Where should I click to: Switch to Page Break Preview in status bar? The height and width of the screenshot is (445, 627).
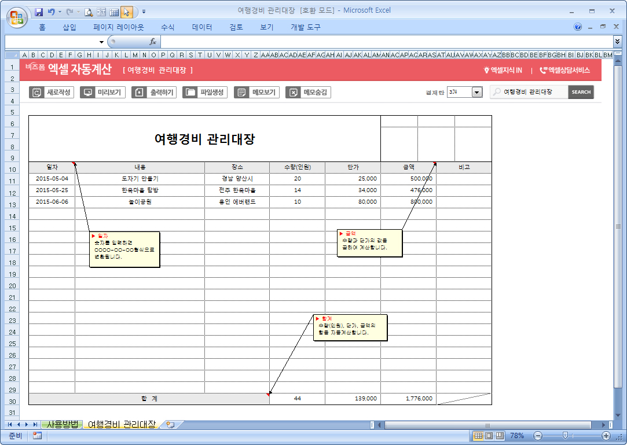click(500, 436)
